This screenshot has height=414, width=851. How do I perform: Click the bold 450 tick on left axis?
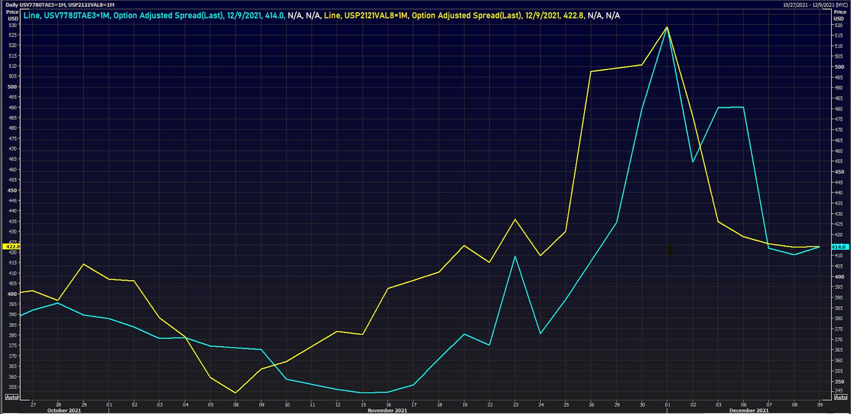pyautogui.click(x=13, y=190)
